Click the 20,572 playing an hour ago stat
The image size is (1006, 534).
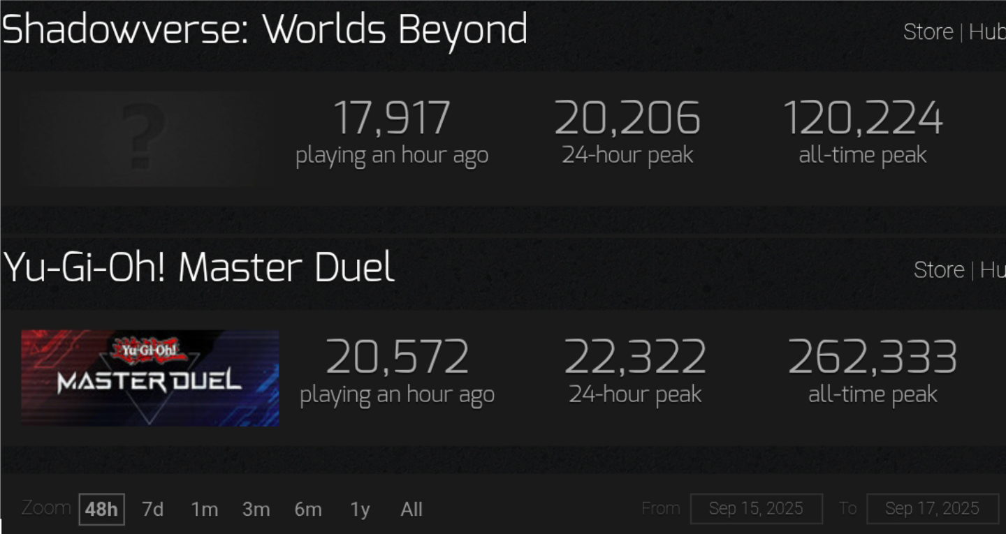pos(397,371)
